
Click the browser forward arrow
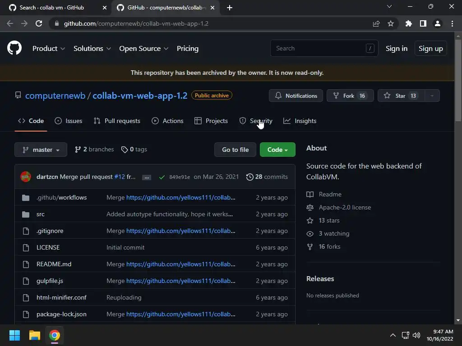point(24,23)
